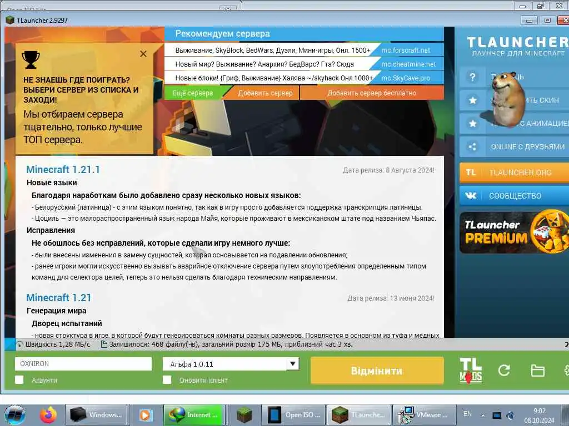Open the version dropdown Альфа 1.0.11
The height and width of the screenshot is (426, 569).
[231, 364]
